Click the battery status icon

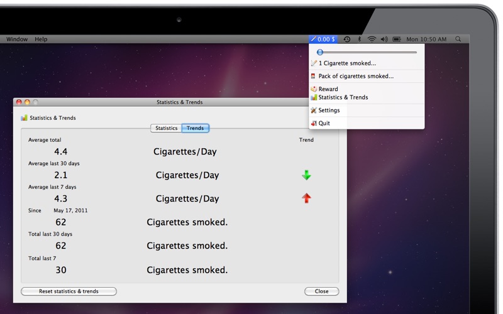click(x=397, y=39)
